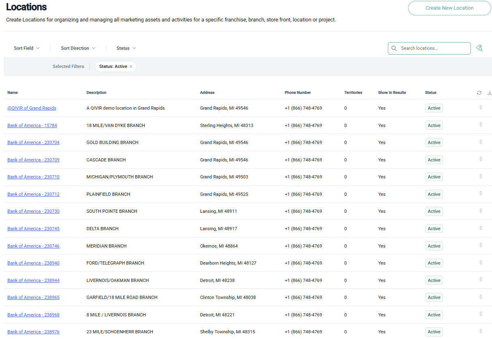492x339 pixels.
Task: Remove the Status: Active filter chip
Action: tap(131, 66)
